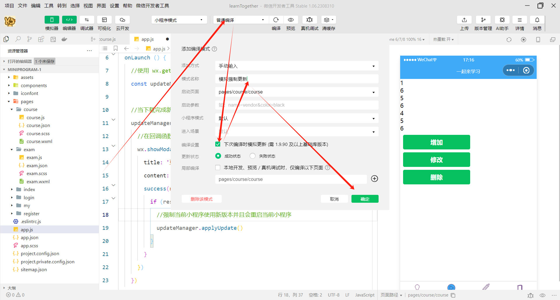Open the 小程序模式 mode dropdown in toolbar

(179, 20)
